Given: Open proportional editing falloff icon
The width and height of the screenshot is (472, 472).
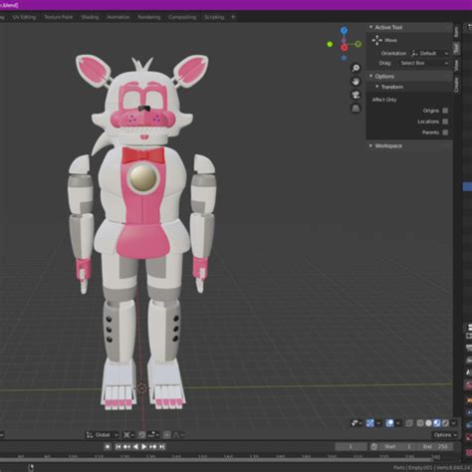Looking at the screenshot, I should (x=177, y=435).
